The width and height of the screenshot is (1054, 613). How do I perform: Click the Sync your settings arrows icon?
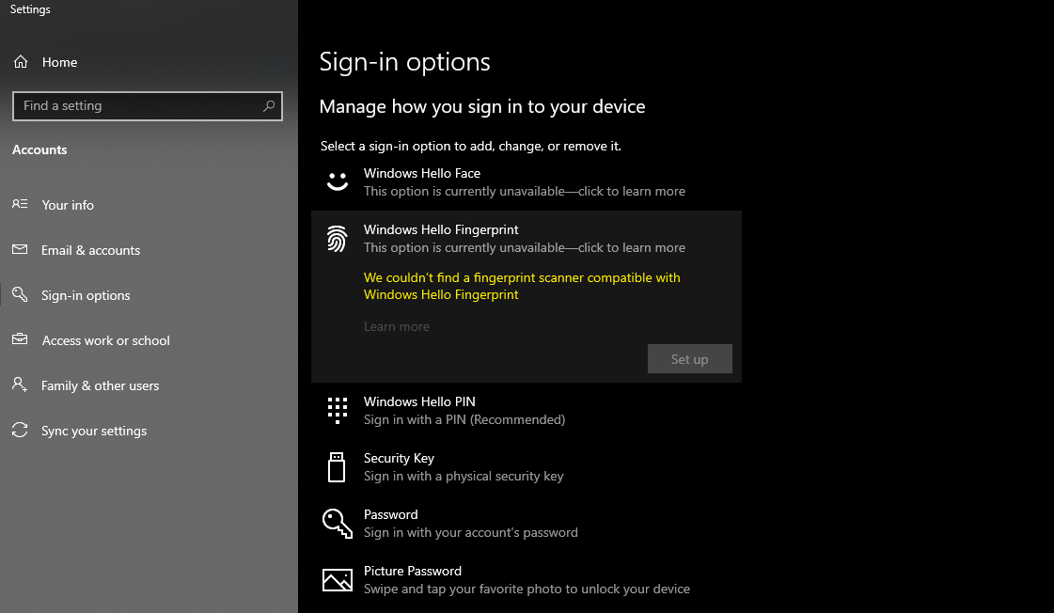point(20,431)
